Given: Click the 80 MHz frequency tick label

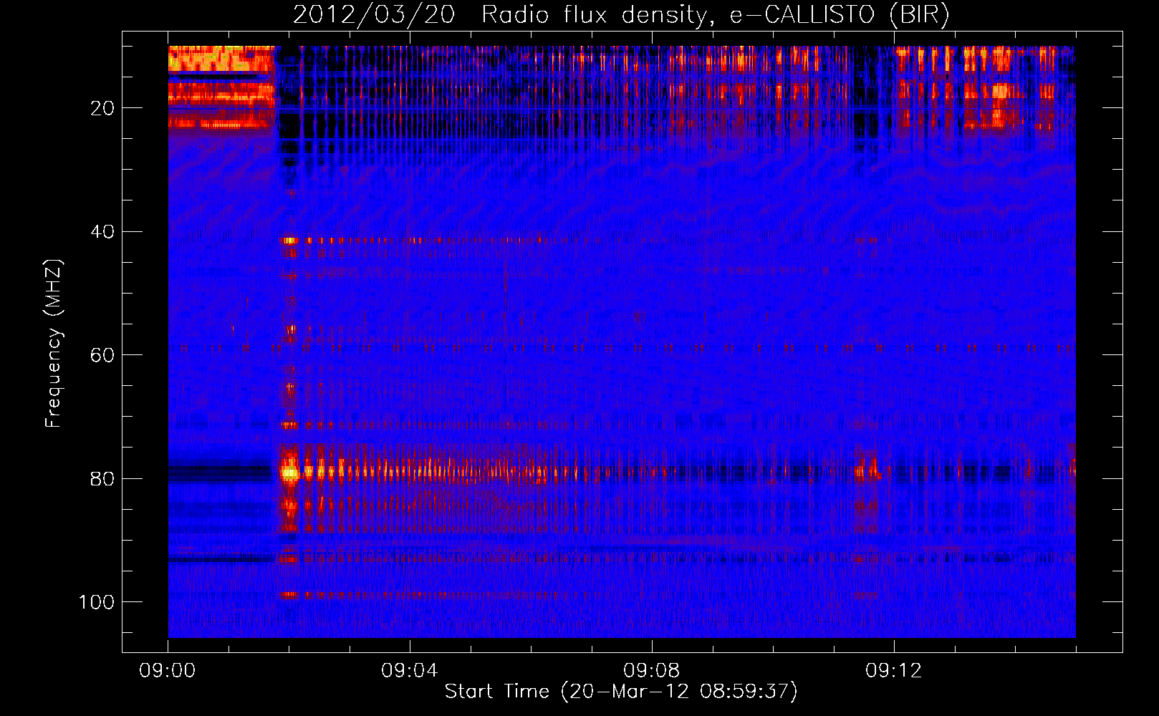Looking at the screenshot, I should tap(102, 479).
